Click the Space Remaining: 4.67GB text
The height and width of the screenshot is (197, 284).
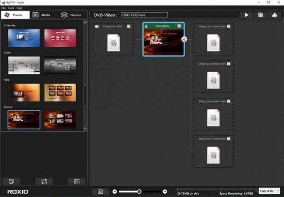coord(236,194)
